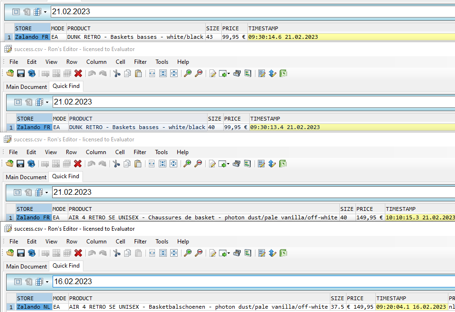Quick Find tab in Zalando FR AIR 4 window

65,176
